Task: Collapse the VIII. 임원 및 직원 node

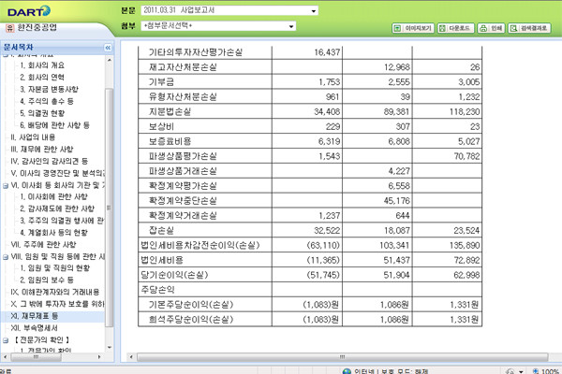Action: click(6, 257)
